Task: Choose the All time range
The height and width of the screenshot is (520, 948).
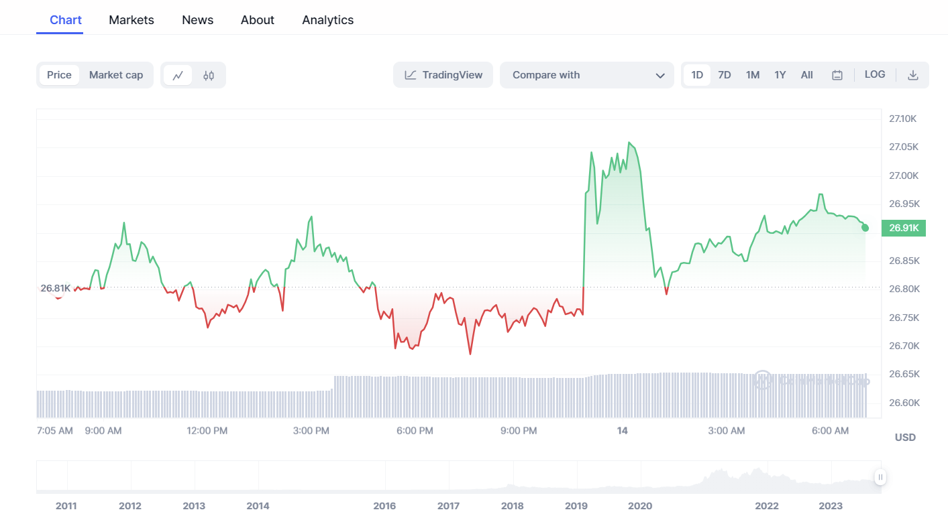Action: (807, 75)
